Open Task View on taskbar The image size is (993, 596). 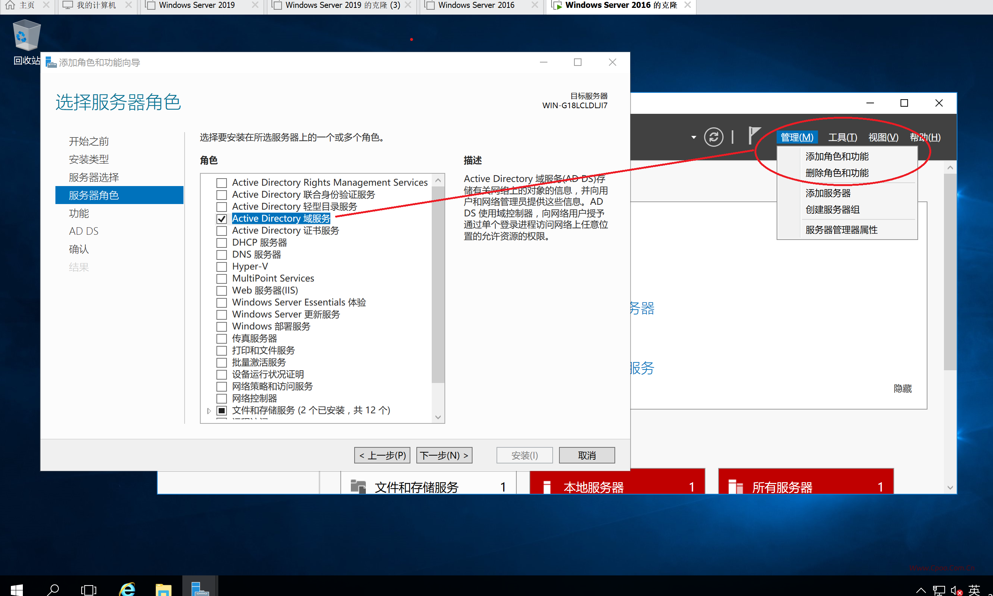click(x=88, y=590)
